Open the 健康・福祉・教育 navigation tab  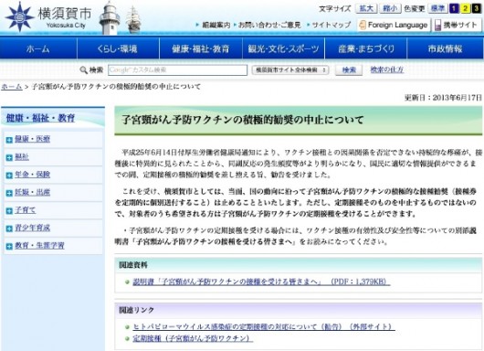pos(201,48)
